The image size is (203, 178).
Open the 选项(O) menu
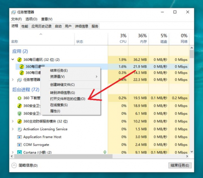click(31, 19)
